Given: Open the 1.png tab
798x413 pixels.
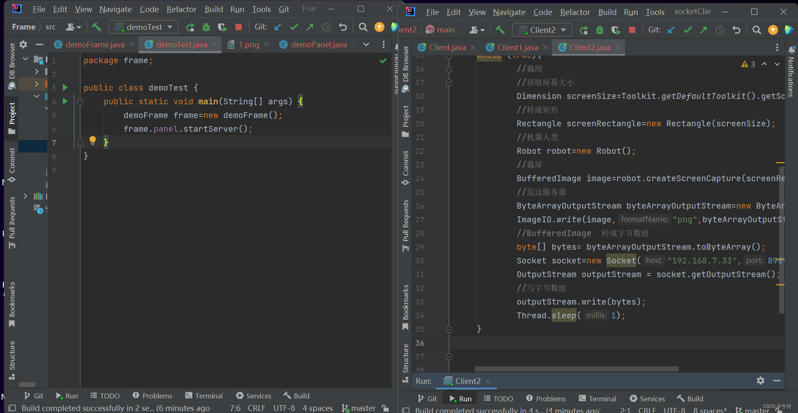Looking at the screenshot, I should point(249,44).
